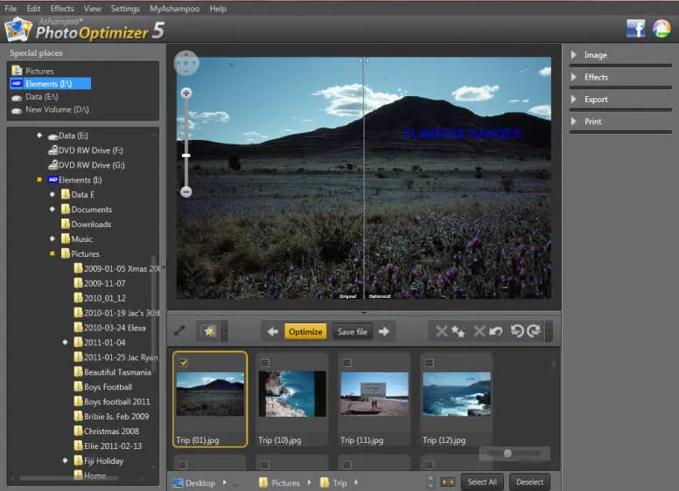Tick the checkbox on Trip (01).jpg

click(x=184, y=363)
